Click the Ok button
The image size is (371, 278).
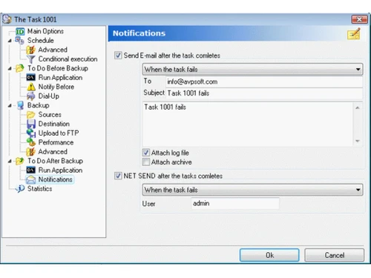(269, 255)
